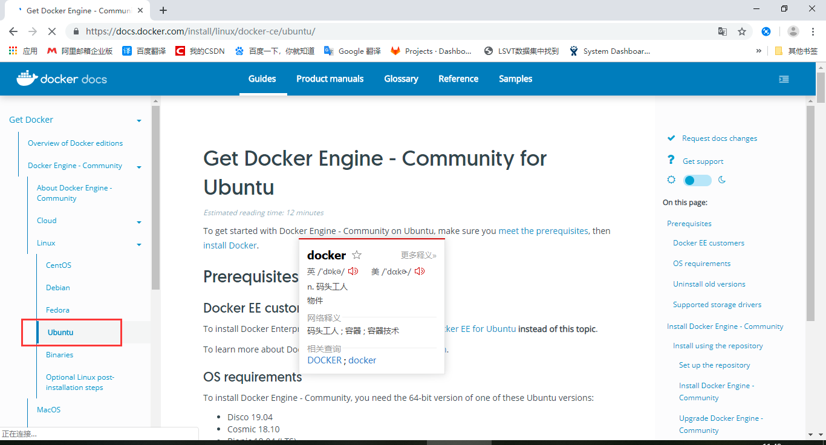Screen dimensions: 826x445
Task: Open the 'meet the prerequisites' link
Action: [542, 230]
